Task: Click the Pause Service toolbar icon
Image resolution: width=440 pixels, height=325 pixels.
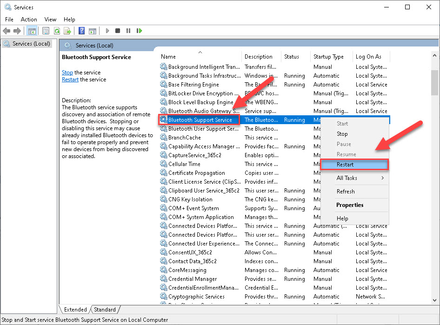Action: 128,31
